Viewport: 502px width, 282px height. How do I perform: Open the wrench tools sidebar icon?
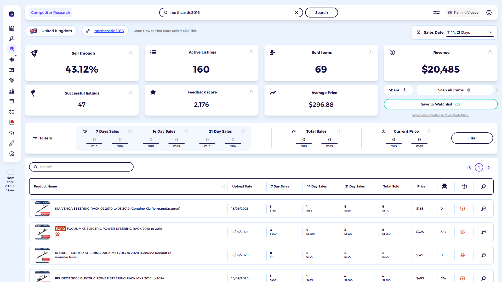point(12,143)
